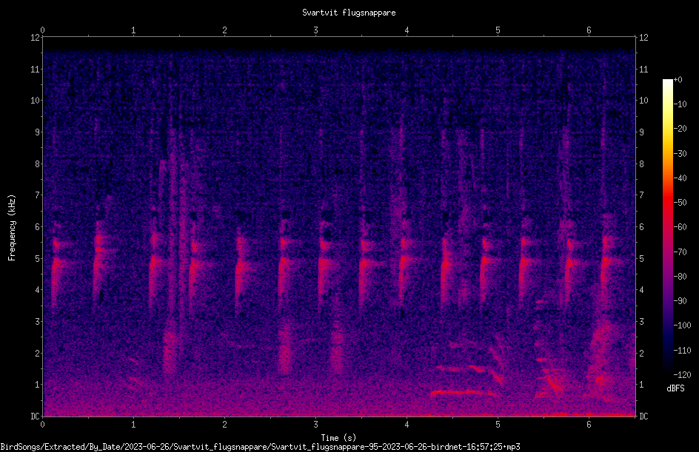This screenshot has width=699, height=452.
Task: Click the "3" tick label on the top time axis
Action: tap(315, 30)
